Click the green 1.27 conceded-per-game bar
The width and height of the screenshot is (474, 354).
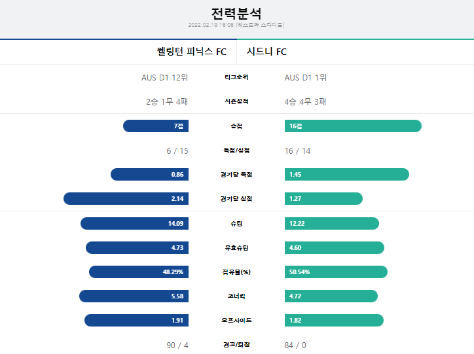324,198
